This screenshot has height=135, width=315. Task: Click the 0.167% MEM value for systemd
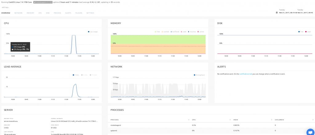(x=236, y=130)
